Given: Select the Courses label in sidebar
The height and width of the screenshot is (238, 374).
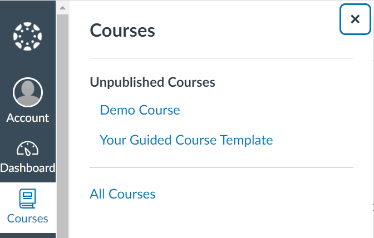Looking at the screenshot, I should pos(27,219).
